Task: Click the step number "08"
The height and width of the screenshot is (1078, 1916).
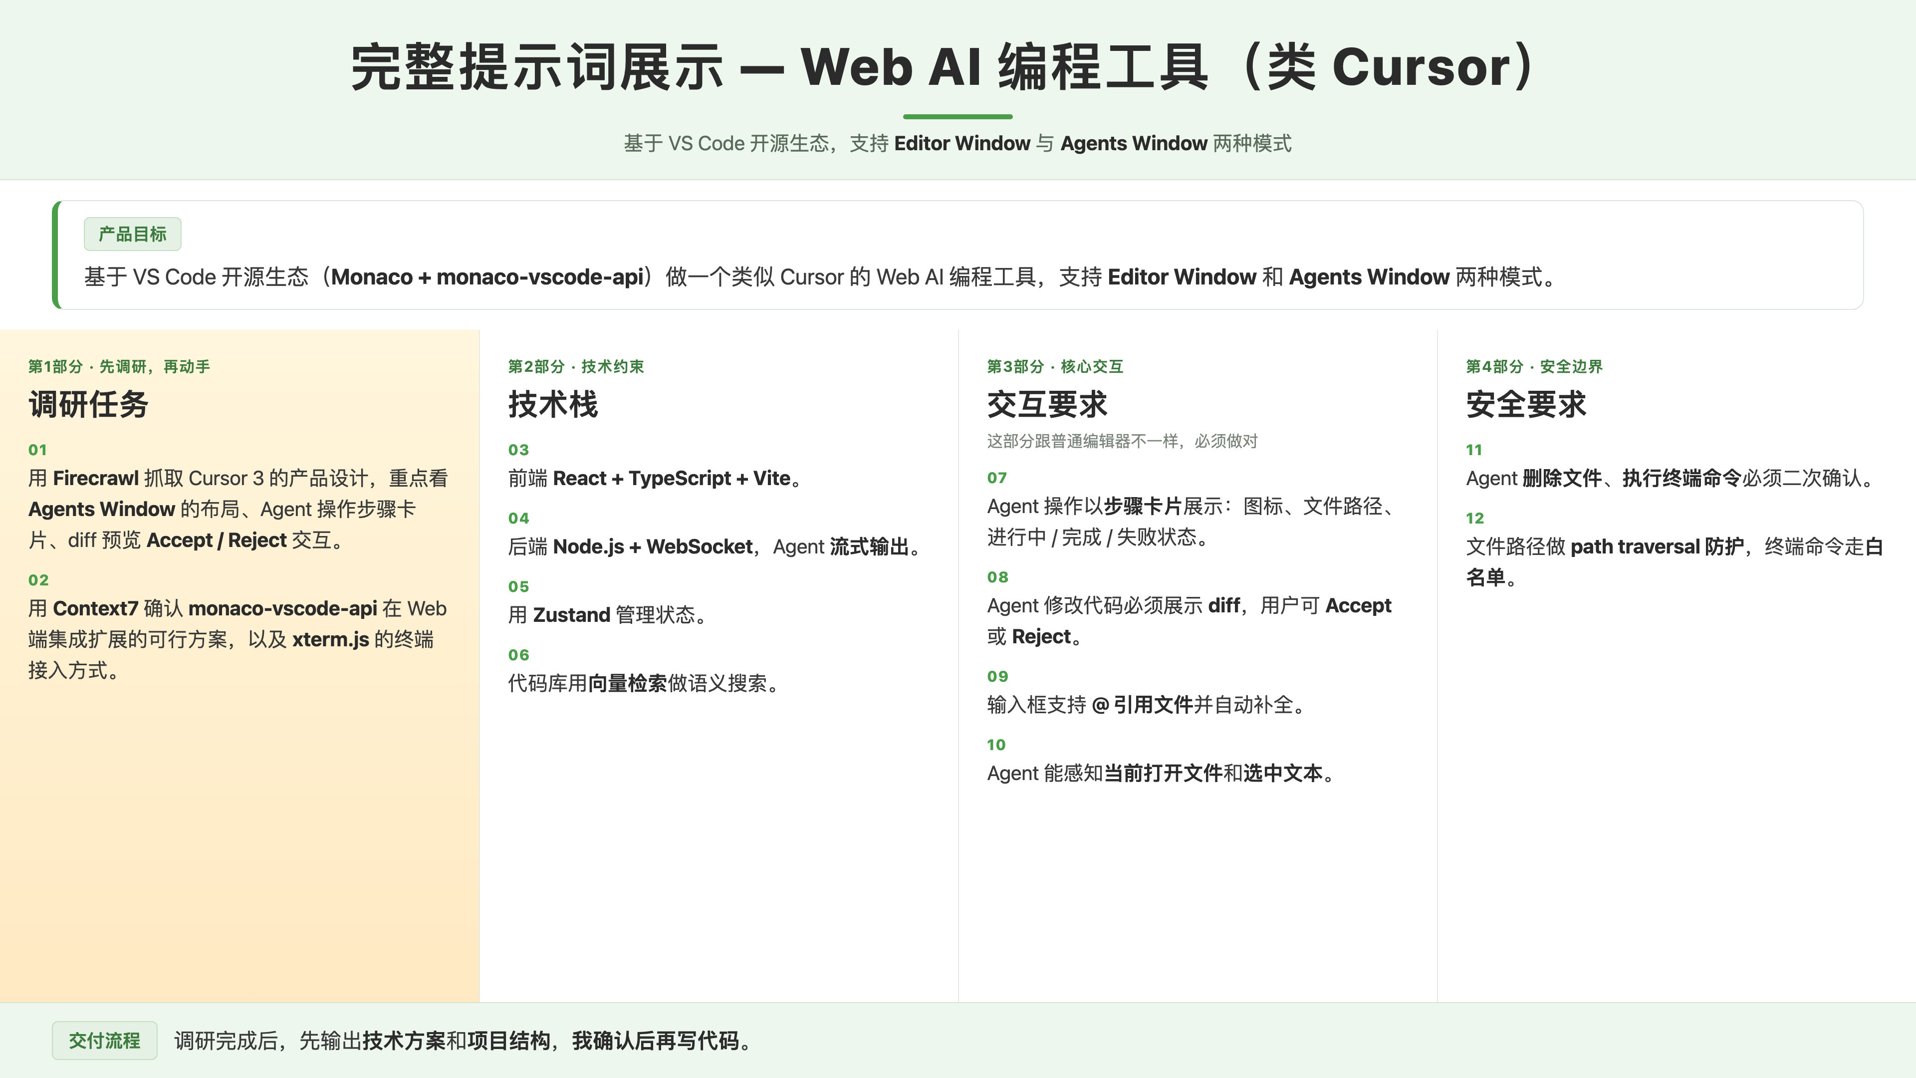Action: click(997, 576)
